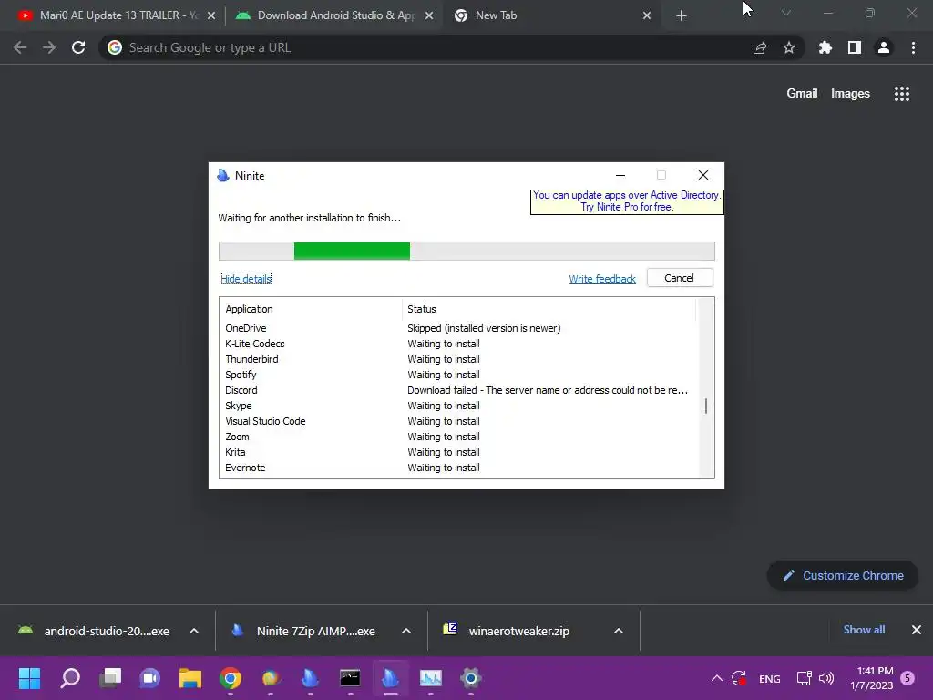Open the android-studio download item

coord(94,631)
